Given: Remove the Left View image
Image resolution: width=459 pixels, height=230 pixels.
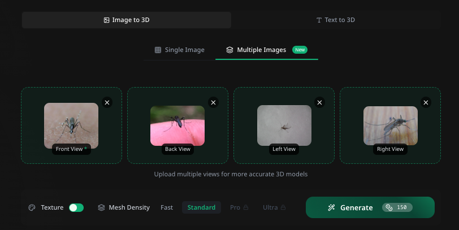Looking at the screenshot, I should [x=319, y=102].
